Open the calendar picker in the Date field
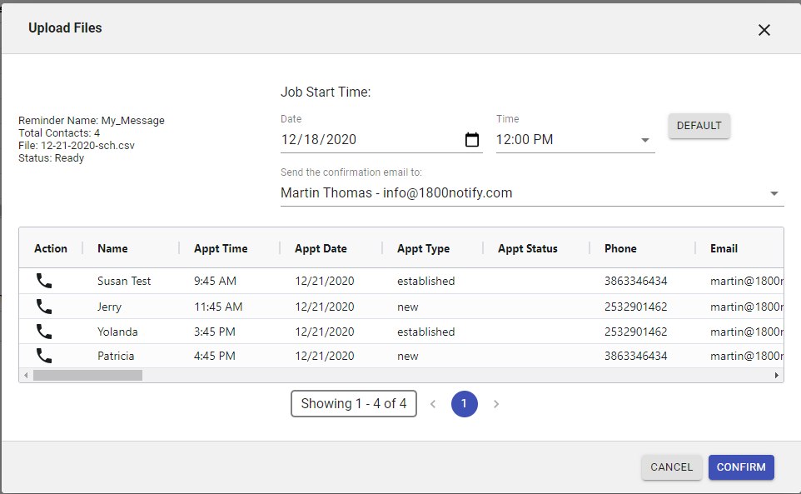Image resolution: width=801 pixels, height=494 pixels. click(472, 140)
